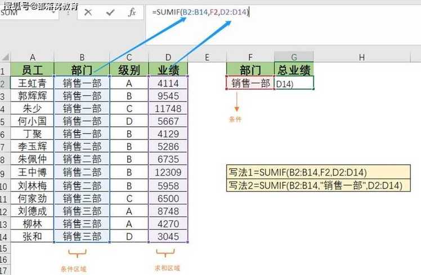The height and width of the screenshot is (275, 421).
Task: Click the 业绩 header cell in column D
Action: [168, 70]
